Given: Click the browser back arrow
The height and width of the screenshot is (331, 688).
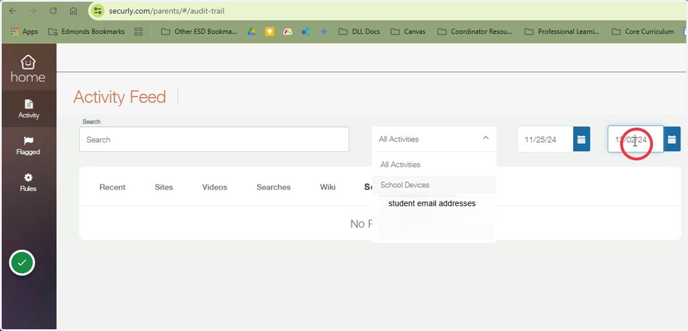Looking at the screenshot, I should click(13, 11).
